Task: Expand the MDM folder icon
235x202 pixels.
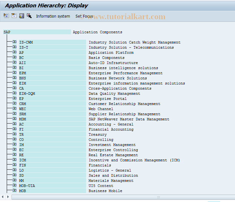Action: [14, 118]
